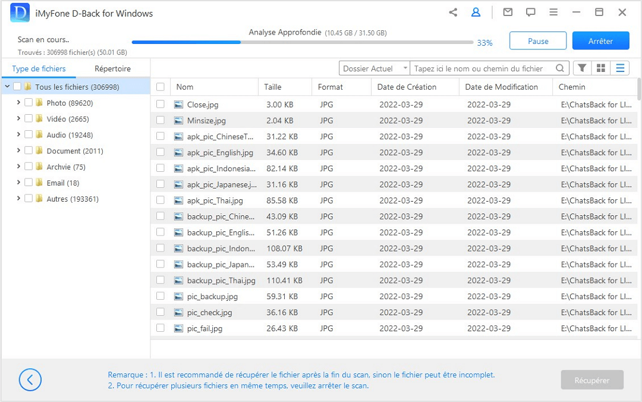Screen dimensions: 642x402
Task: Click the scan progress bar
Action: coord(303,42)
